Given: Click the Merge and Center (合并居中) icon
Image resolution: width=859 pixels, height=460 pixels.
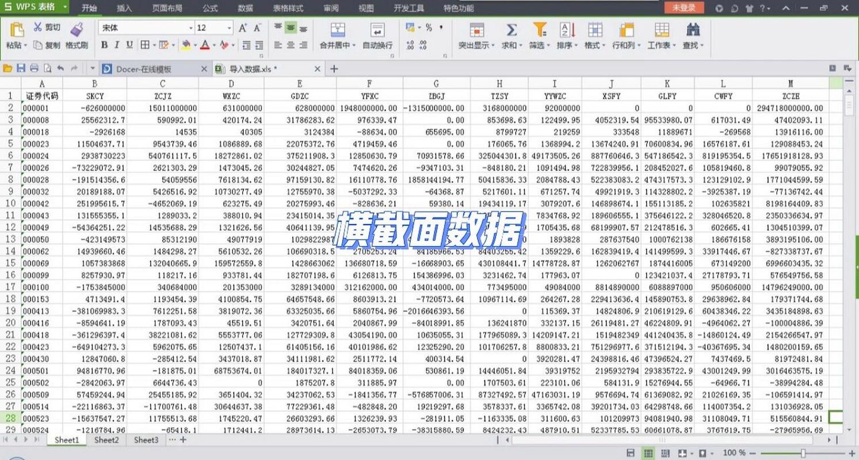Looking at the screenshot, I should pyautogui.click(x=338, y=30).
